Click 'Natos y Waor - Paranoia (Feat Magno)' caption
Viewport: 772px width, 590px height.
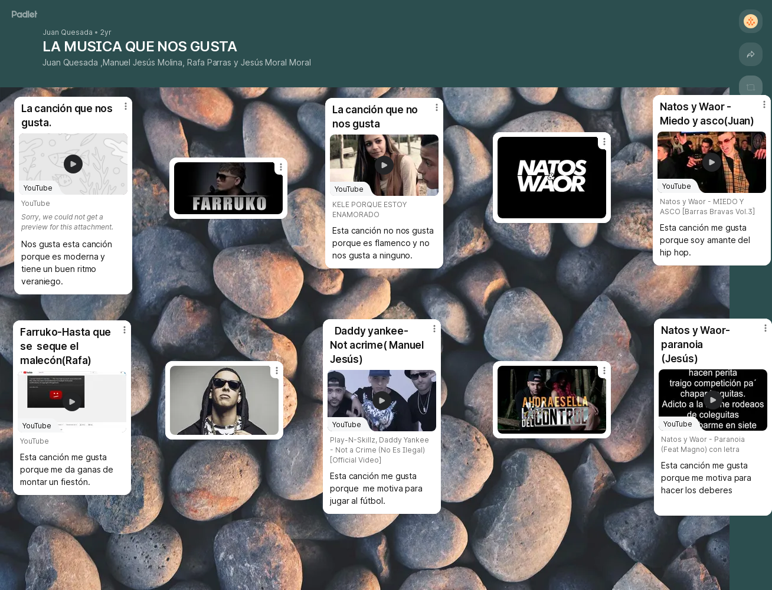tap(703, 444)
